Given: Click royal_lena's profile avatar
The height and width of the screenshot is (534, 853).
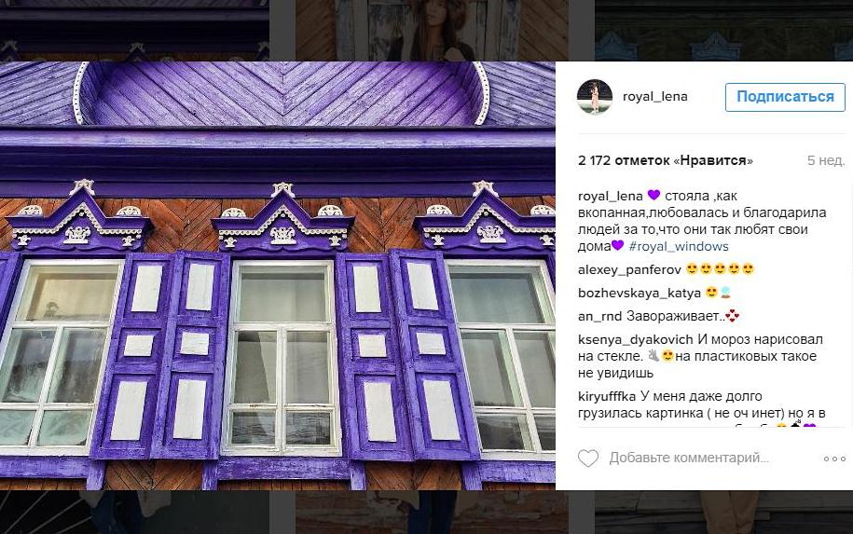Looking at the screenshot, I should [x=595, y=97].
